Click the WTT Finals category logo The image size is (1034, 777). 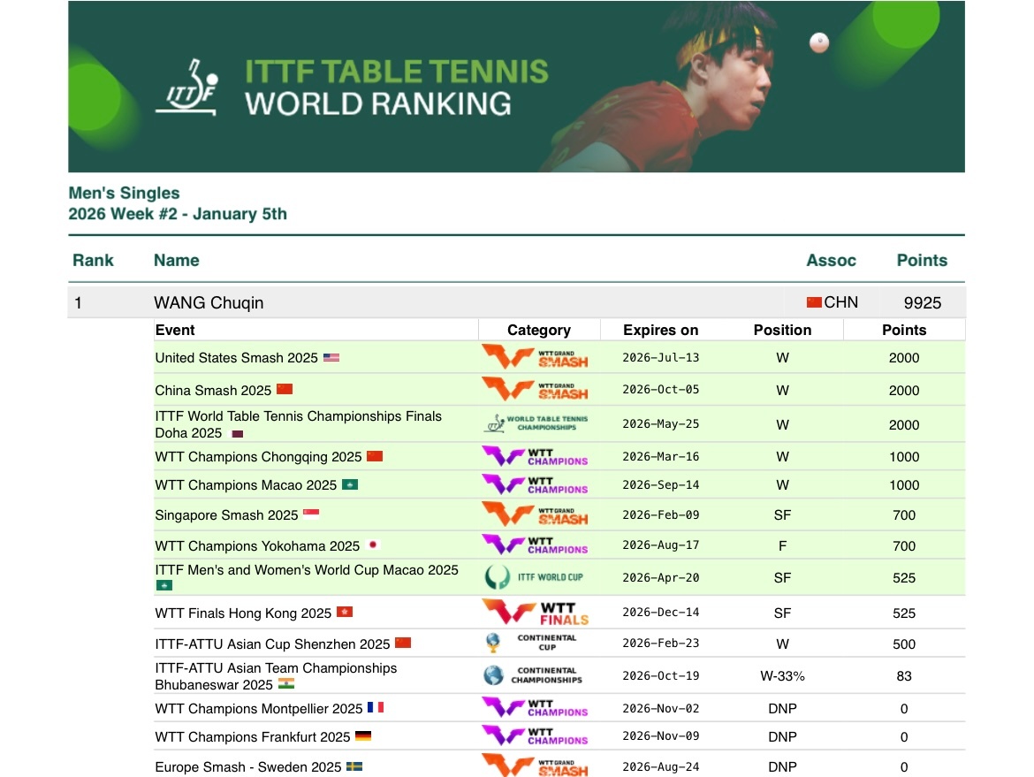536,612
